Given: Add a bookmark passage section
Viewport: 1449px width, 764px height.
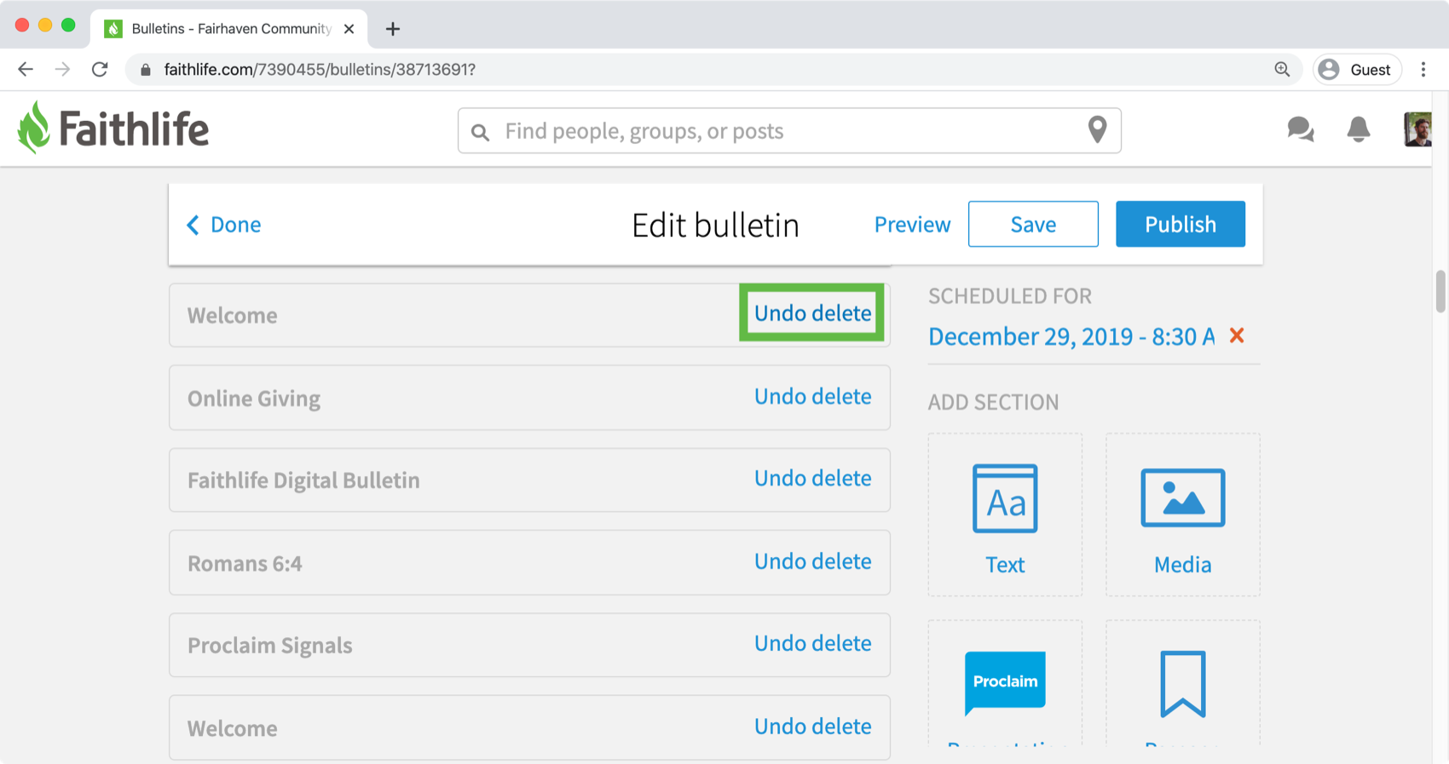Looking at the screenshot, I should 1182,684.
